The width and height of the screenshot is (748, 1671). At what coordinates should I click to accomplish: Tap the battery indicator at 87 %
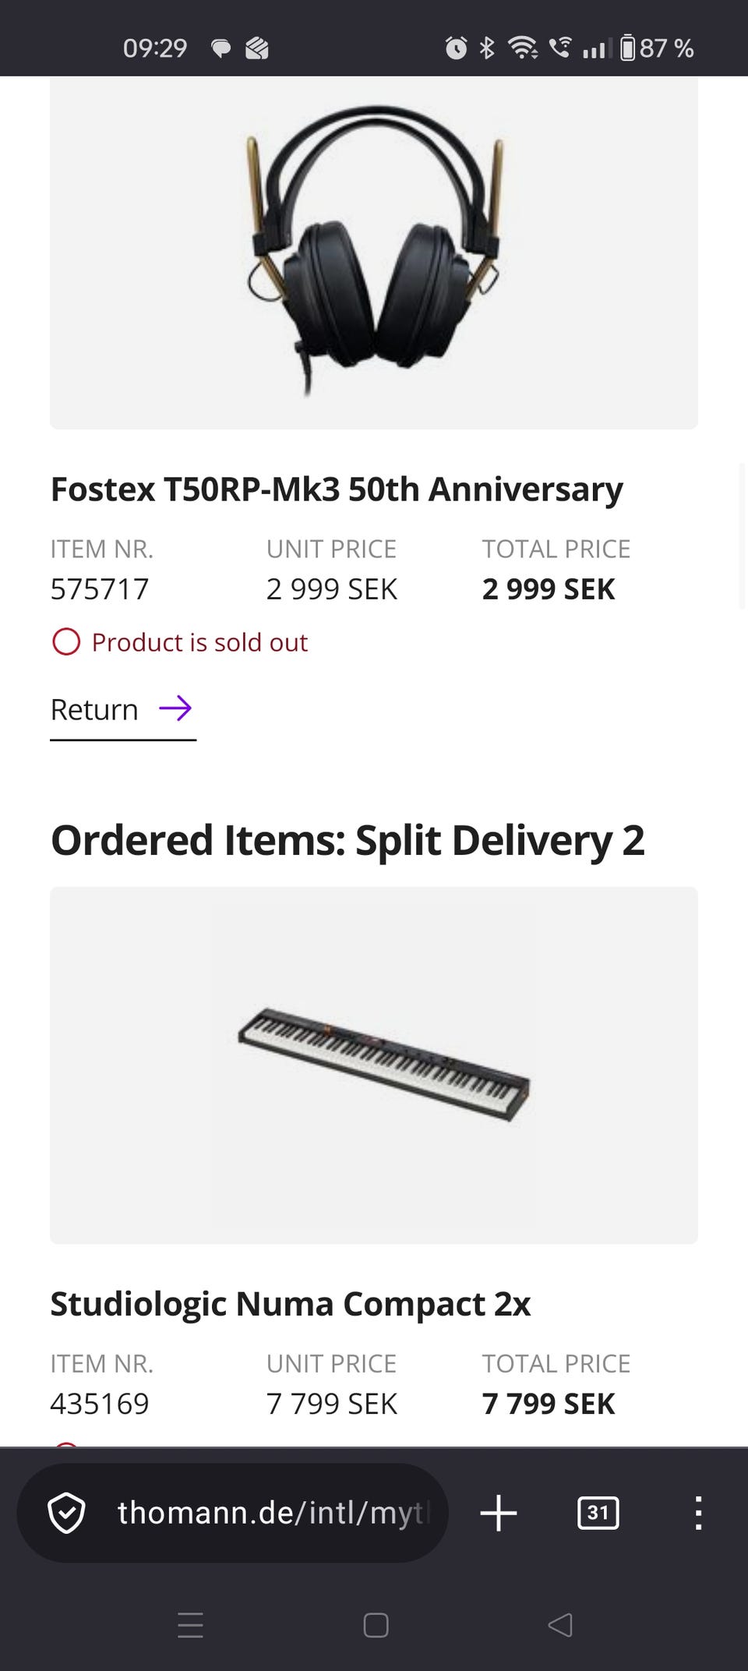pos(656,48)
